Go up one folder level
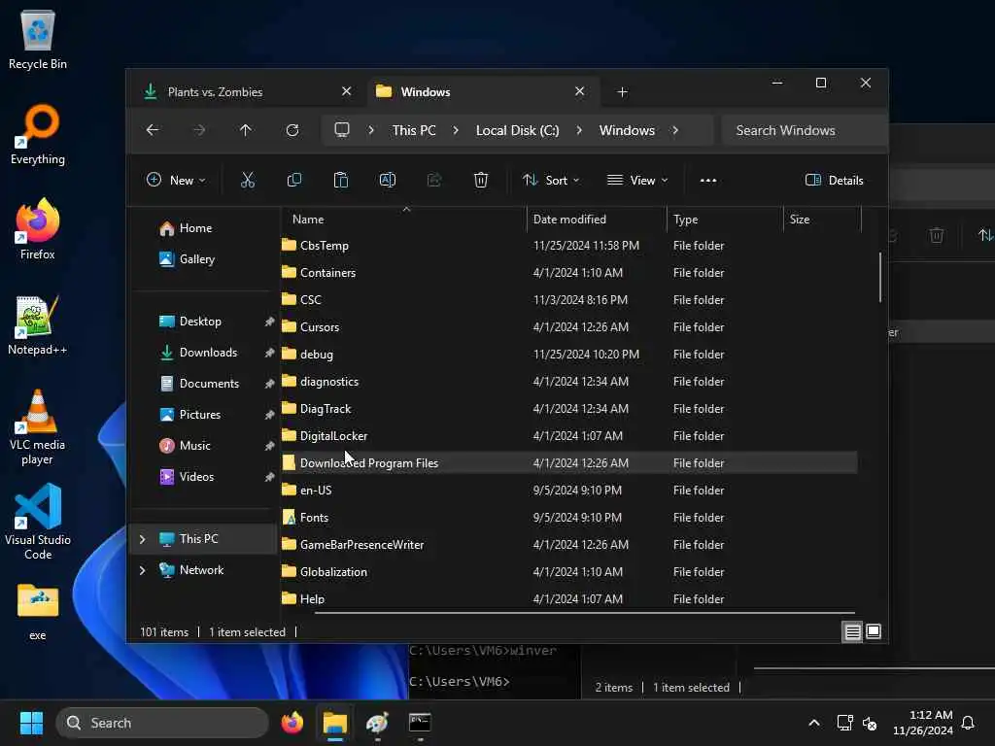Image resolution: width=995 pixels, height=746 pixels. pos(246,130)
